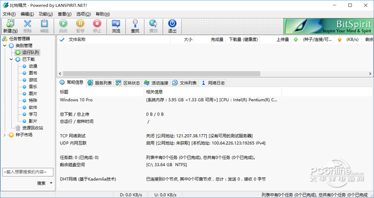Click the 相关信息 column header
The width and height of the screenshot is (374, 198).
click(213, 92)
